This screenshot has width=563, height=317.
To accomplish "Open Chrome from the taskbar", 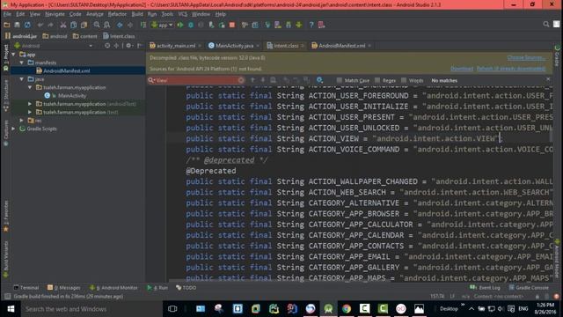I will point(347,309).
